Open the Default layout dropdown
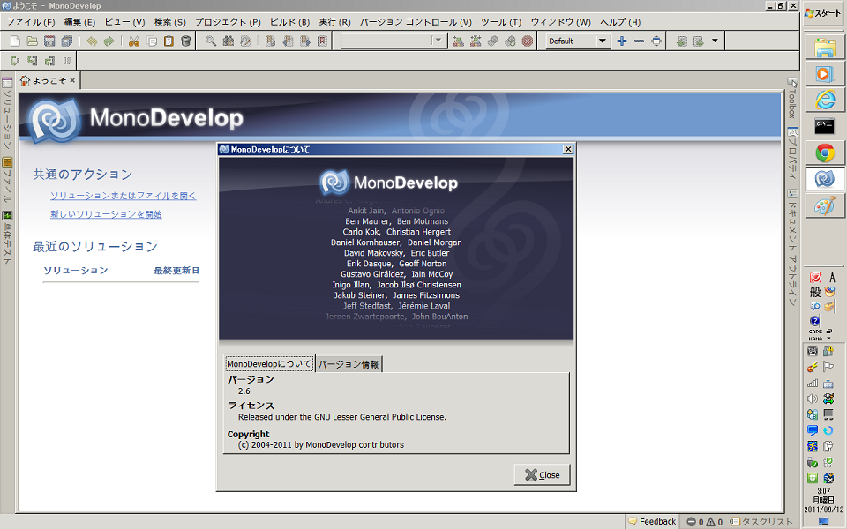This screenshot has width=847, height=529. pyautogui.click(x=603, y=41)
